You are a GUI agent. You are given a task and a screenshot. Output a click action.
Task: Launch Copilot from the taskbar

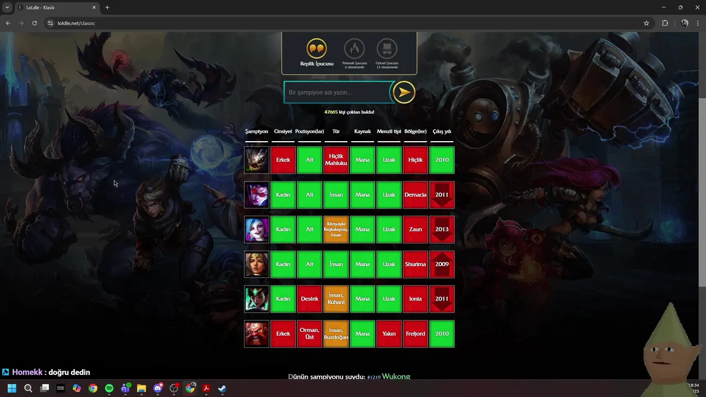pyautogui.click(x=77, y=388)
